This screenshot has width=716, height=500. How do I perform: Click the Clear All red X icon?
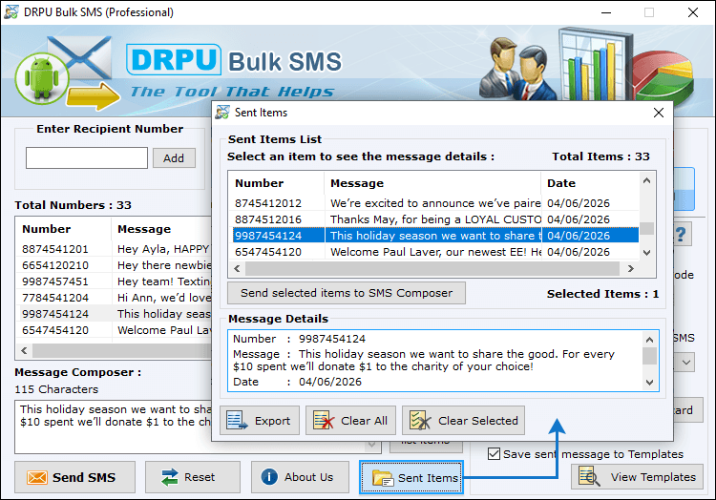(324, 420)
